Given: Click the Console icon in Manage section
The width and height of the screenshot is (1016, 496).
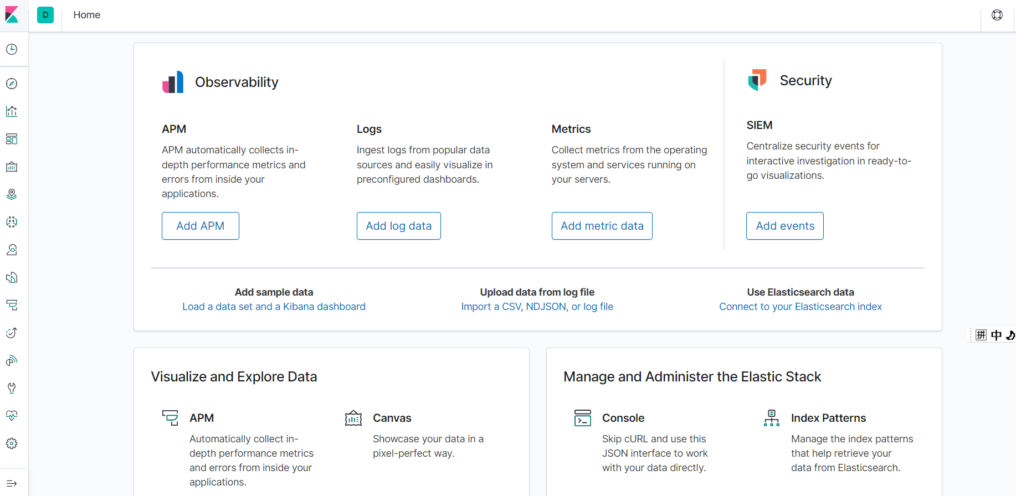Looking at the screenshot, I should tap(583, 417).
